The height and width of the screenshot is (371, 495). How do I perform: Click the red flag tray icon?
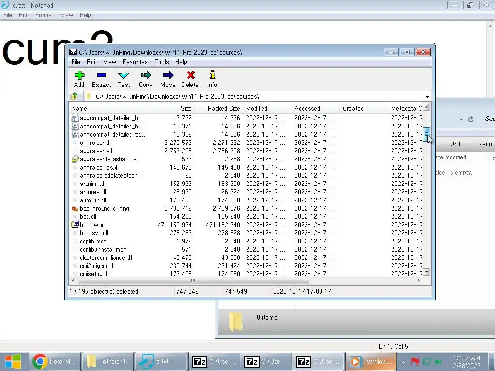(x=415, y=361)
